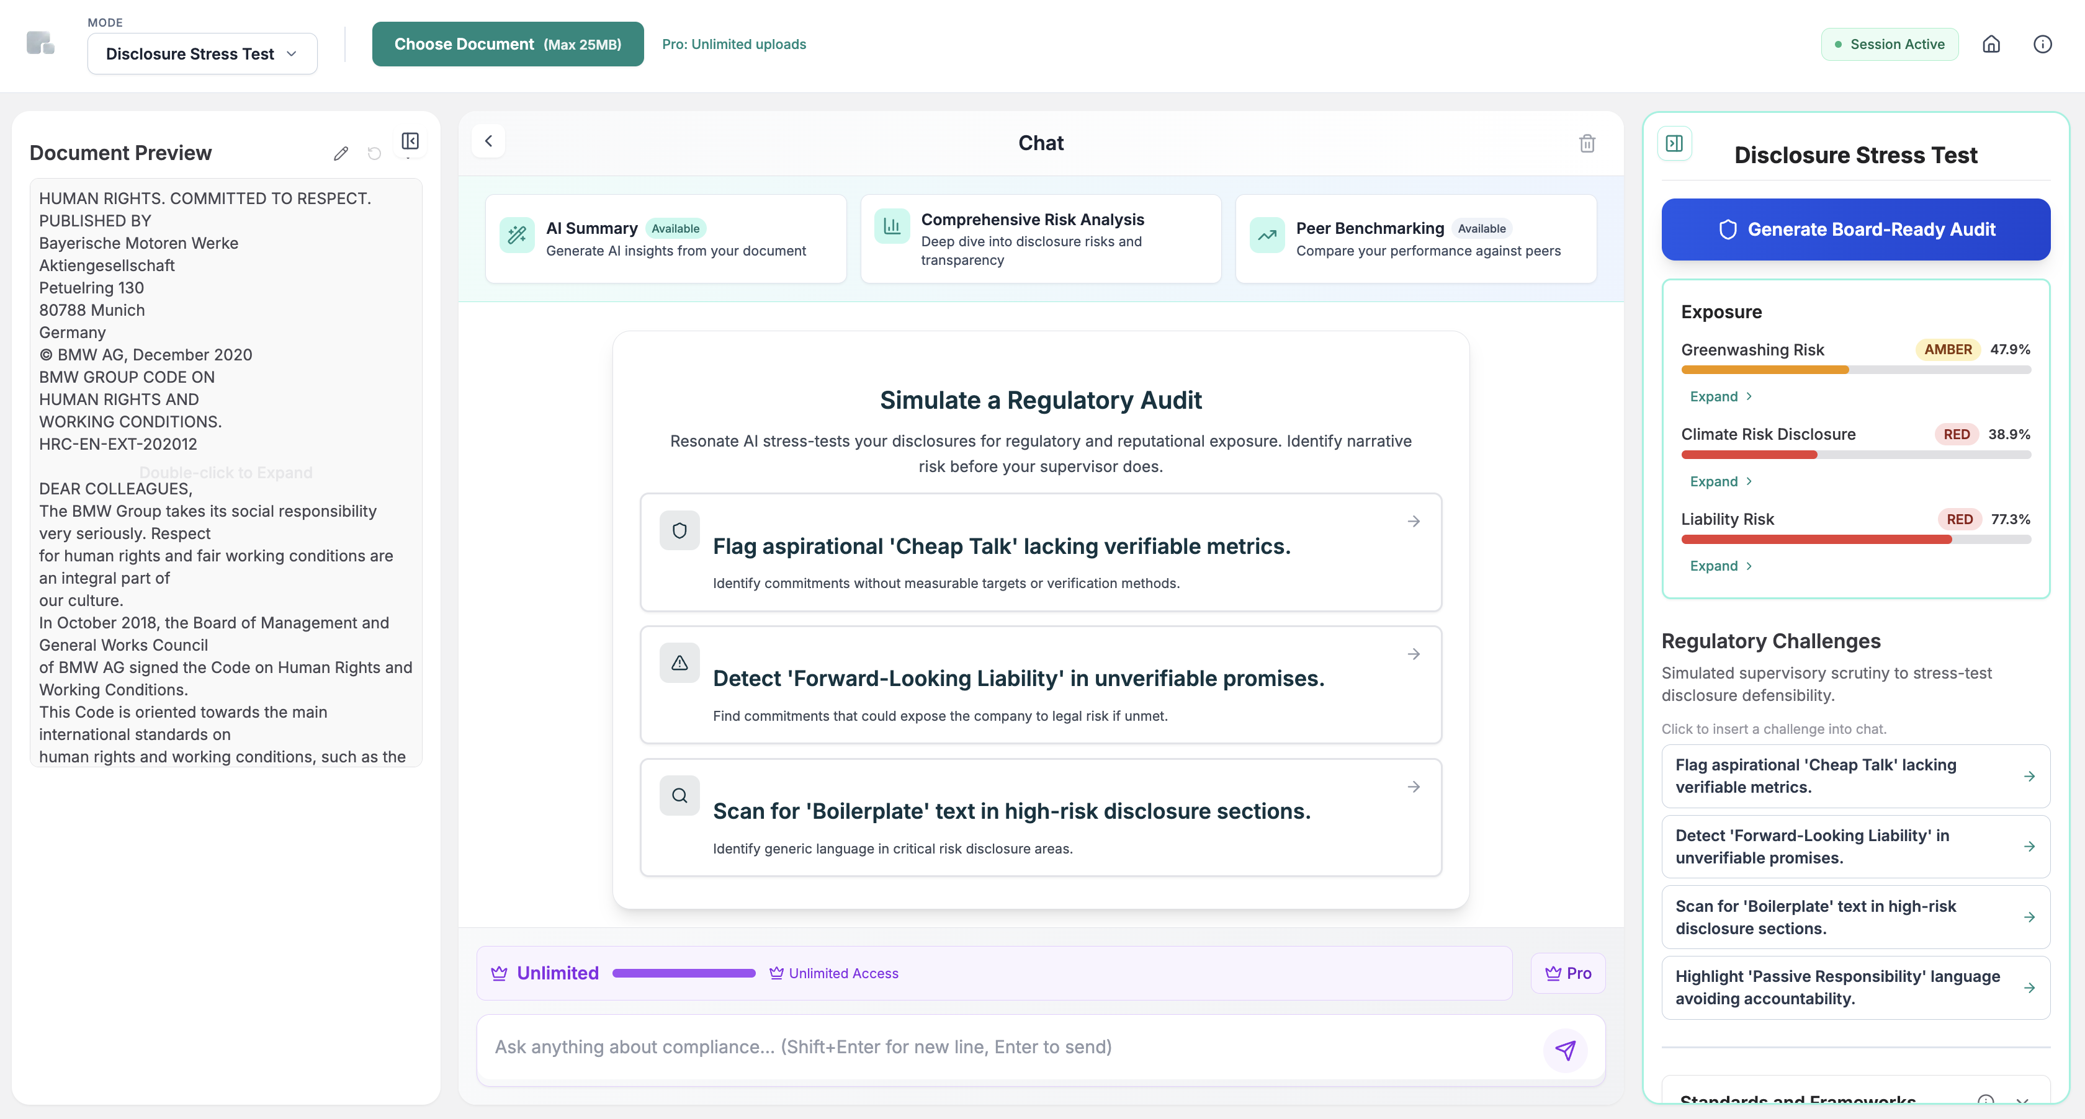The height and width of the screenshot is (1119, 2085).
Task: Click the Generate Board-Ready Audit button
Action: coord(1855,229)
